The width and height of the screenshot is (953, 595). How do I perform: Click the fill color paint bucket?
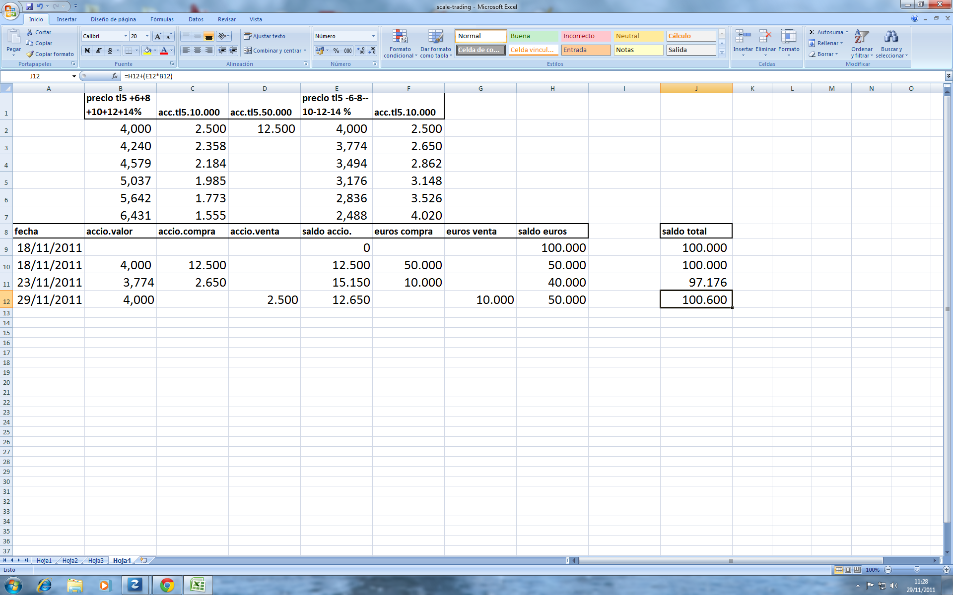tap(147, 51)
